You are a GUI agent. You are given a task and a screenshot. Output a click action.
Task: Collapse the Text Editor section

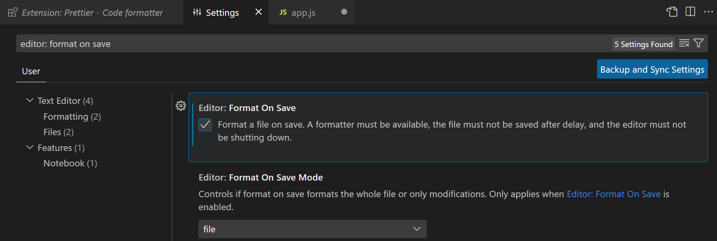[x=30, y=100]
